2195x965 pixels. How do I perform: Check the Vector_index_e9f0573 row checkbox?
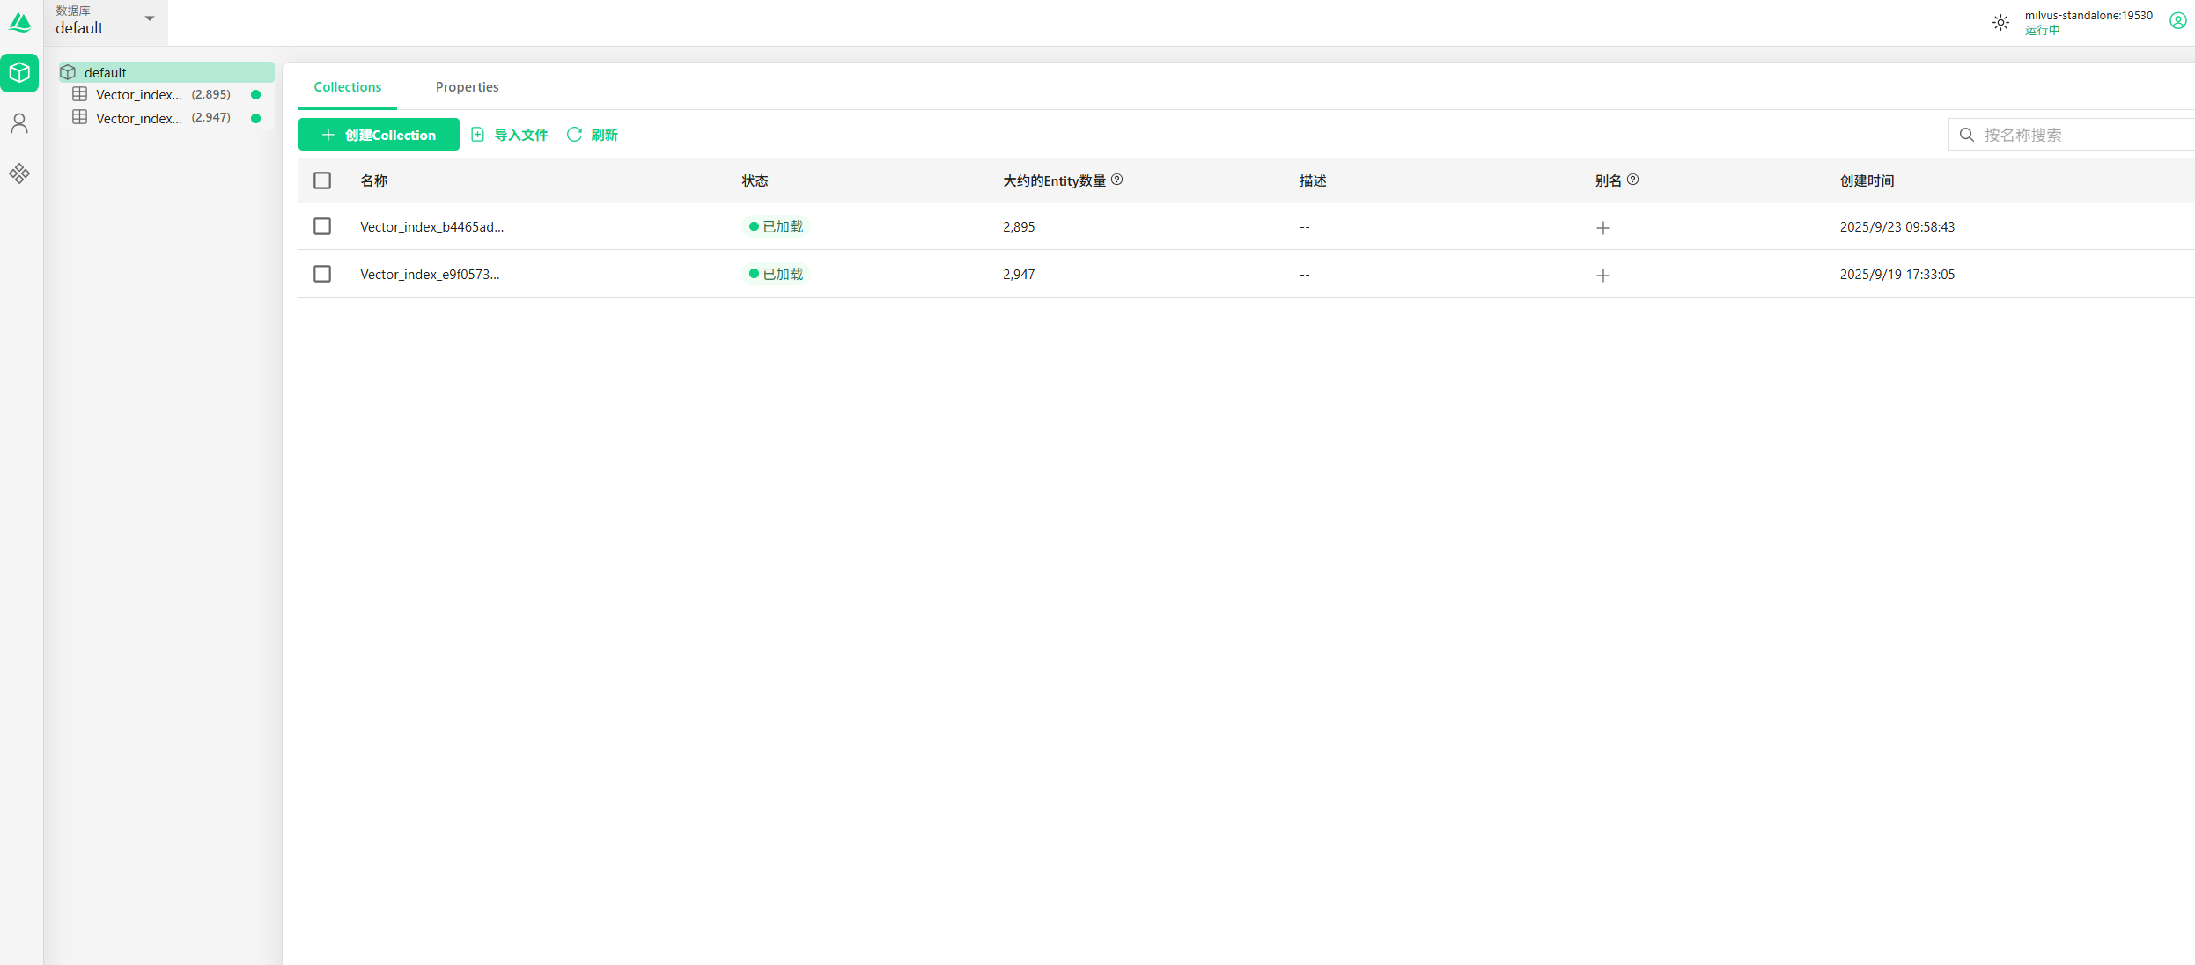pyautogui.click(x=322, y=274)
